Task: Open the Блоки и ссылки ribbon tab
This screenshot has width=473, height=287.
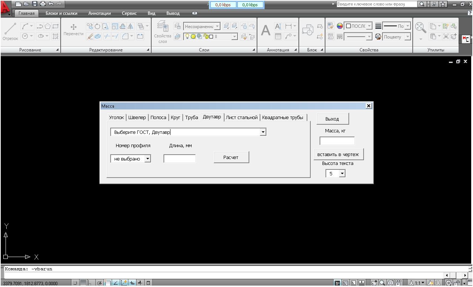Action: pos(61,13)
